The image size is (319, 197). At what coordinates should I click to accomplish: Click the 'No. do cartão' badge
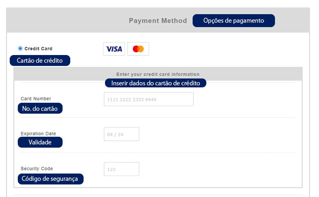pos(40,108)
